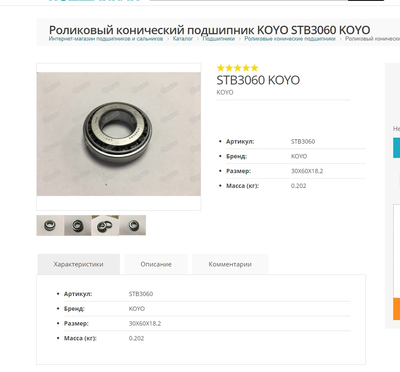Open Роликовые конические подшипники breadcrumb link
Image resolution: width=400 pixels, height=372 pixels.
290,39
